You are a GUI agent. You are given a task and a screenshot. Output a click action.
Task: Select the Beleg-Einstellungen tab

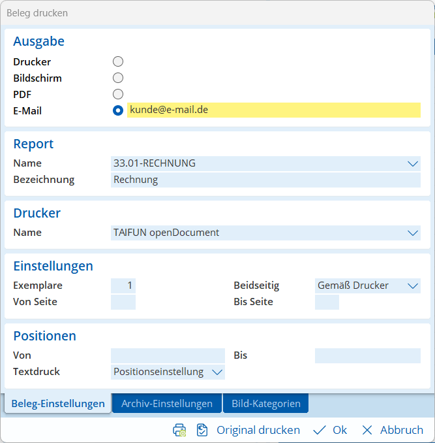[58, 404]
